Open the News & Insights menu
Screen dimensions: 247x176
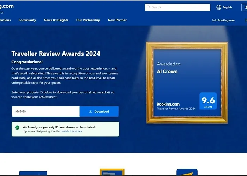[x=56, y=20]
